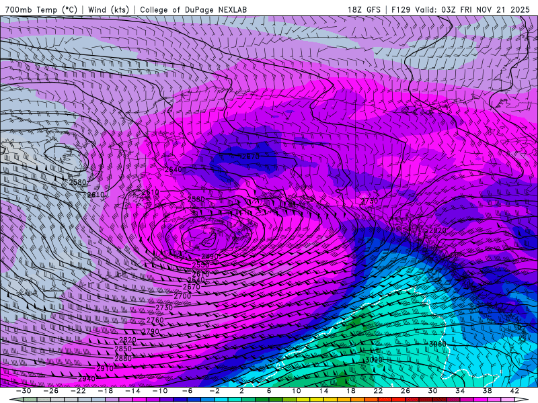The image size is (538, 403).
Task: Click the -26 color scale value
Action: point(51,391)
